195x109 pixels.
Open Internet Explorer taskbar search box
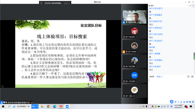[22, 106]
